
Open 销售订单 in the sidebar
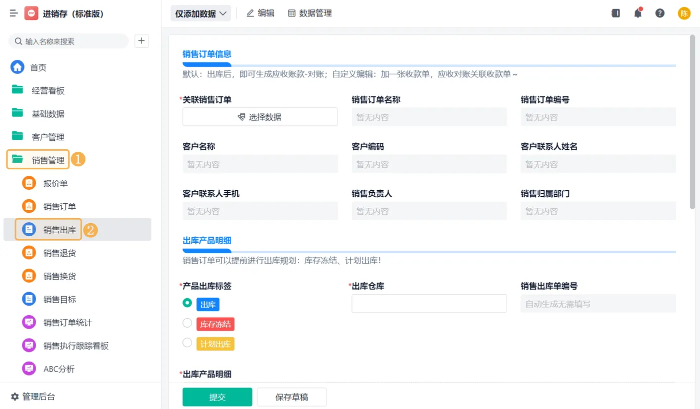tap(59, 206)
